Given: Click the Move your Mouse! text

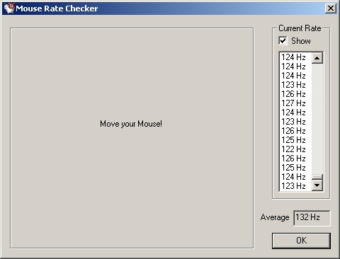Looking at the screenshot, I should 131,124.
